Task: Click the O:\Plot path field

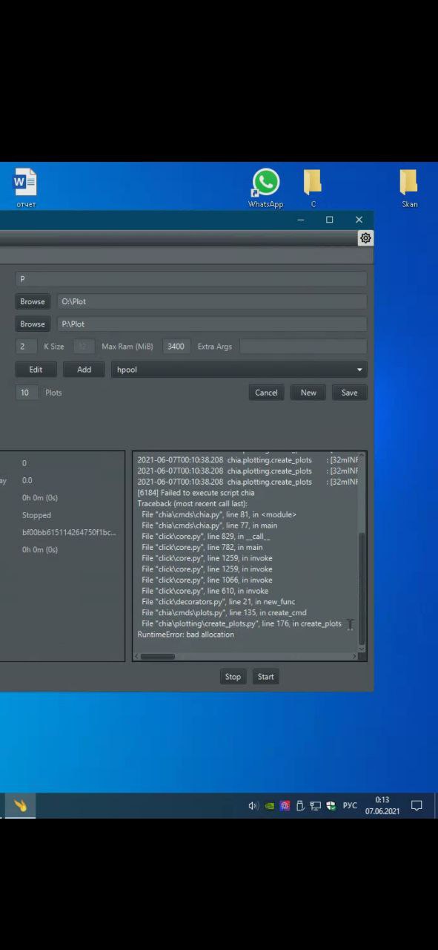Action: [x=212, y=301]
